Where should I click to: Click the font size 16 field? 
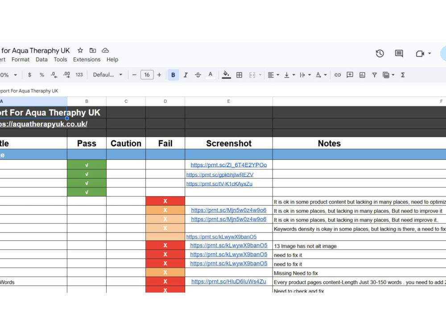pyautogui.click(x=147, y=75)
